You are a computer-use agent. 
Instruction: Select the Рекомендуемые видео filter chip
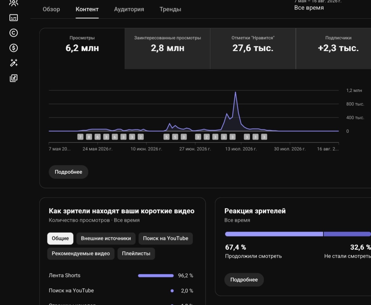pos(81,253)
